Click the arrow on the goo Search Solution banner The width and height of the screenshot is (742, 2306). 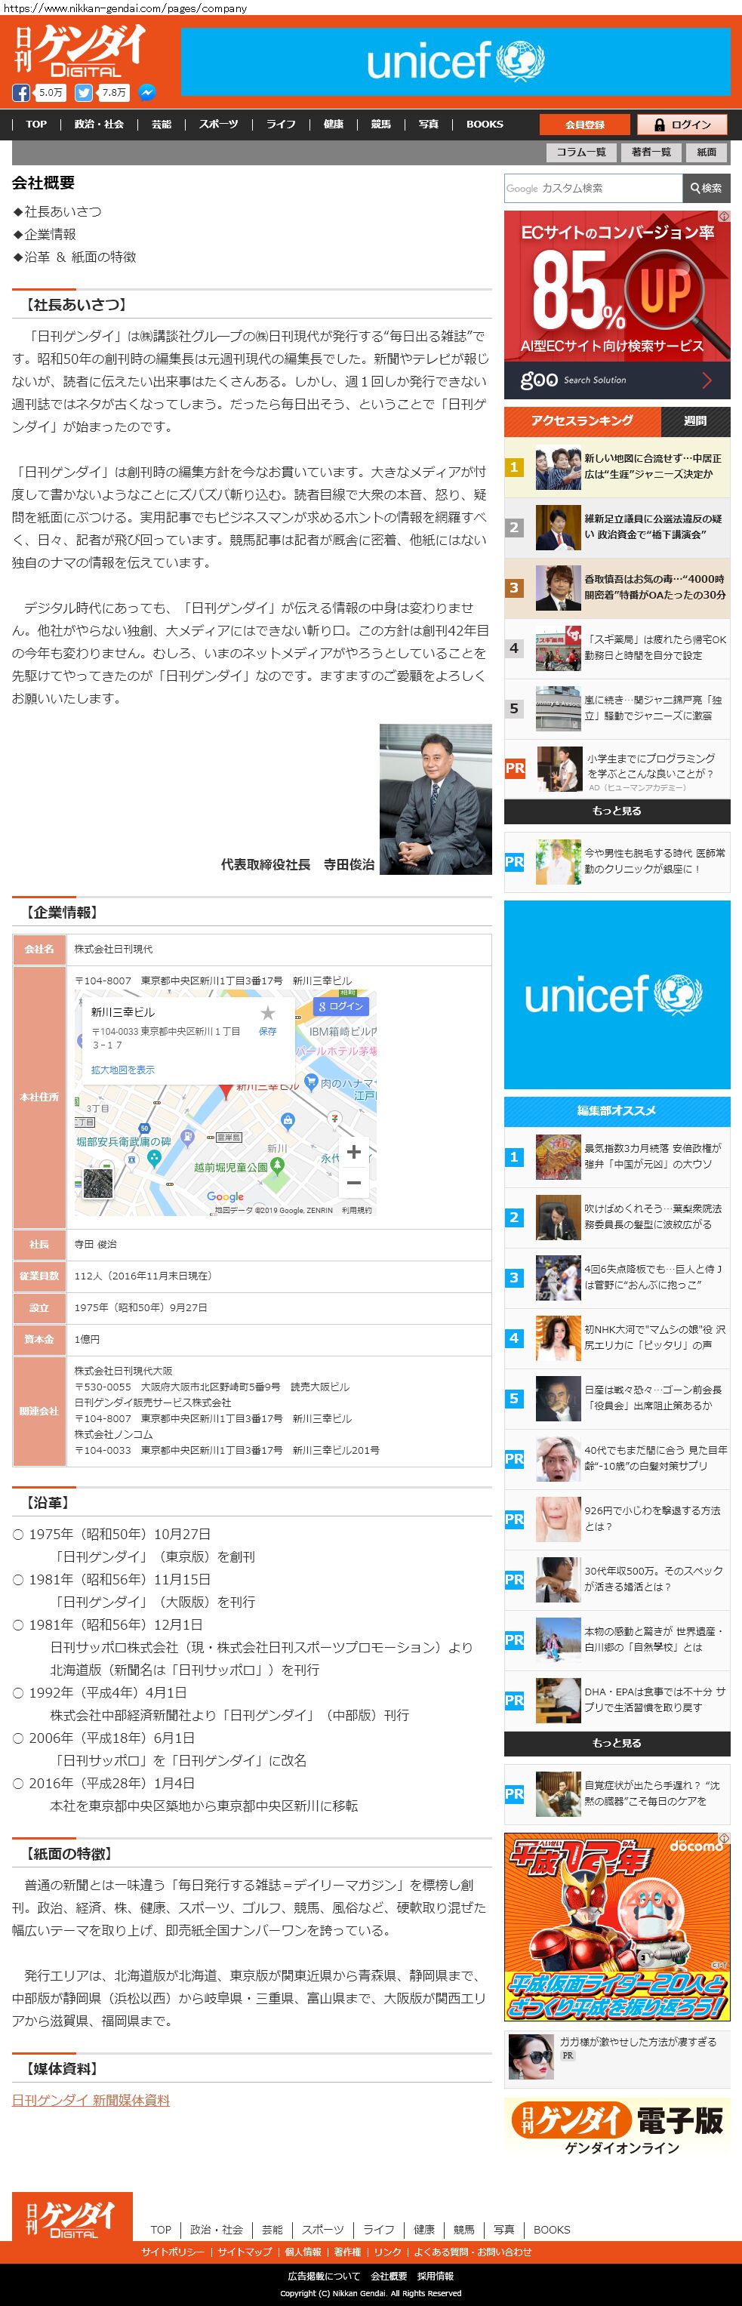point(707,380)
